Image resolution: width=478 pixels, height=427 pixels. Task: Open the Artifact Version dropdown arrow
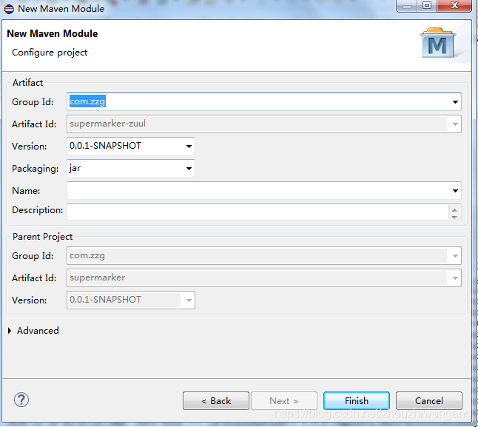[189, 147]
